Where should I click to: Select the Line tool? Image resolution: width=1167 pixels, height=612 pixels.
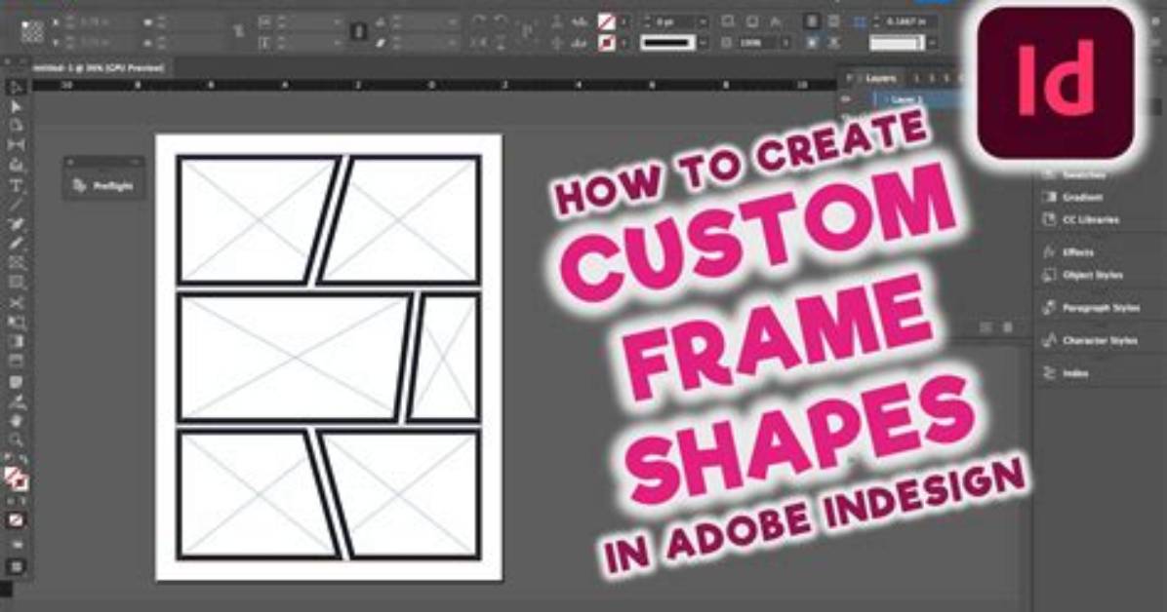(x=16, y=205)
